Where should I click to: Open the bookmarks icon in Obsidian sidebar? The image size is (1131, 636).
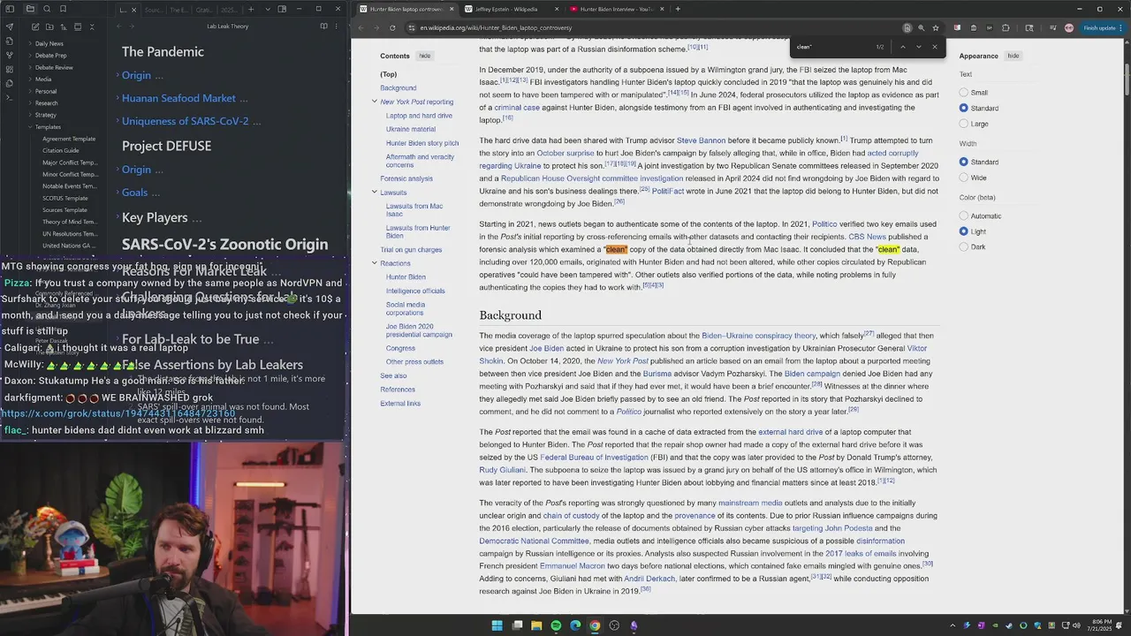[x=63, y=9]
